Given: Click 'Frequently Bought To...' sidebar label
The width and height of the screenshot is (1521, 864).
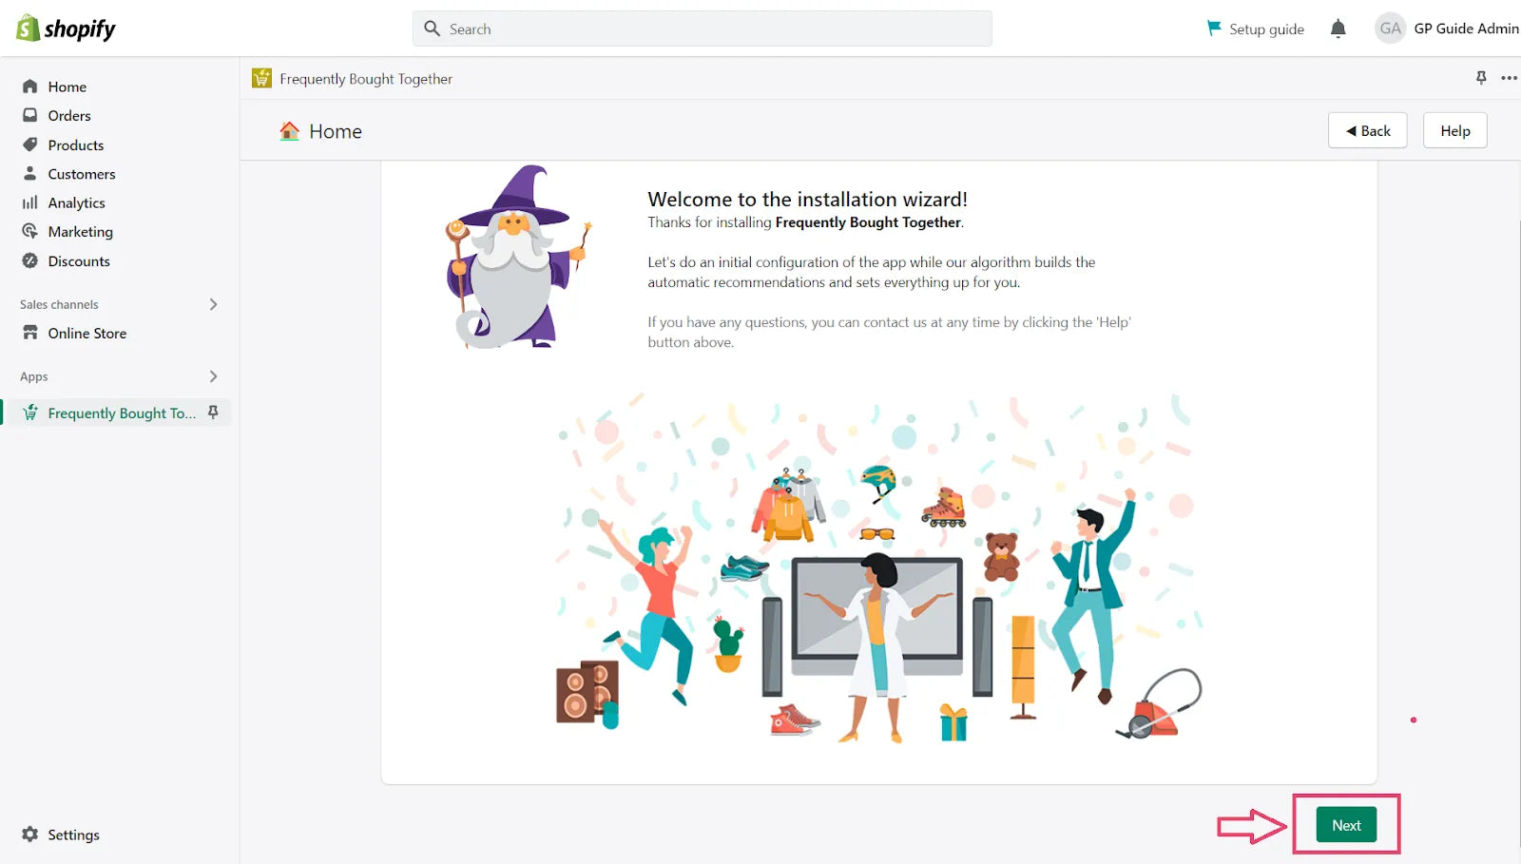Looking at the screenshot, I should point(122,413).
